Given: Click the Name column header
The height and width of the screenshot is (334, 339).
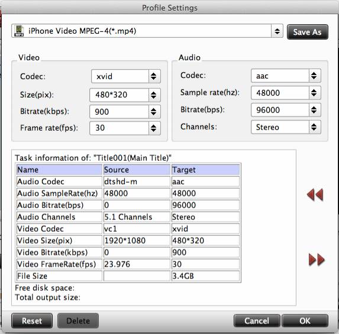Looking at the screenshot, I should pos(59,170).
